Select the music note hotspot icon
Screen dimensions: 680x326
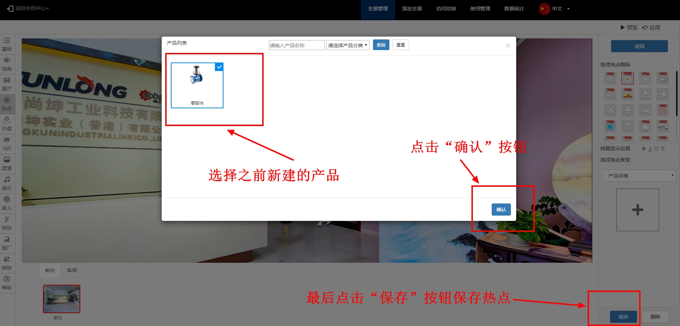coord(627,126)
